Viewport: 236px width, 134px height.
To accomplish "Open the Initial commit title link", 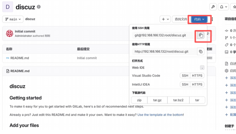I will [x=25, y=31].
